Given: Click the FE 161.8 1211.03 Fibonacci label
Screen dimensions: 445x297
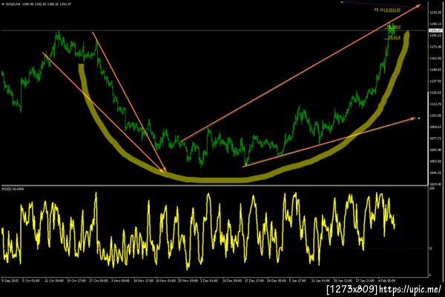Looking at the screenshot, I should point(387,10).
